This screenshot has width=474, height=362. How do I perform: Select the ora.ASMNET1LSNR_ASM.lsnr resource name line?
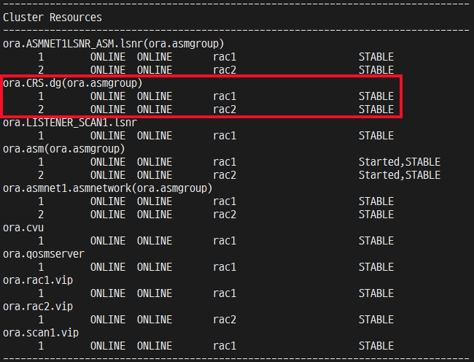pyautogui.click(x=113, y=44)
